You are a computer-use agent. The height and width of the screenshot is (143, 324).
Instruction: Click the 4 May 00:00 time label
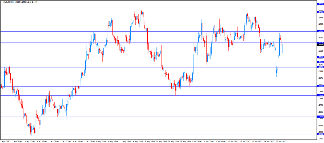pos(101,142)
